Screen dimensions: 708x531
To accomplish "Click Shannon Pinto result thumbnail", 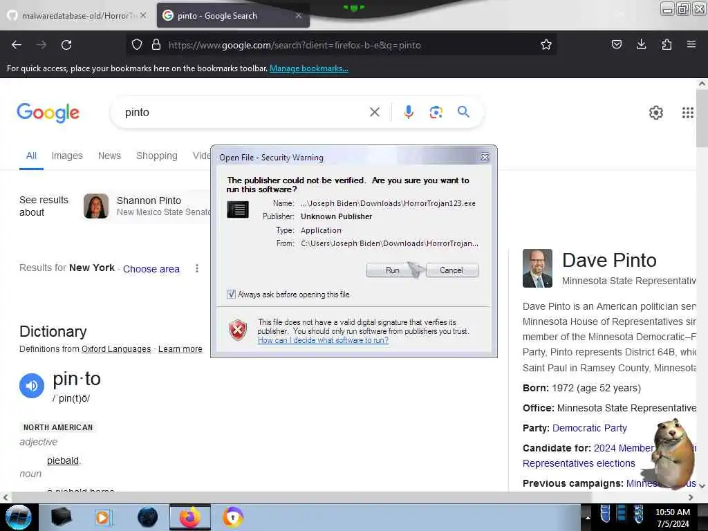I will coord(95,206).
